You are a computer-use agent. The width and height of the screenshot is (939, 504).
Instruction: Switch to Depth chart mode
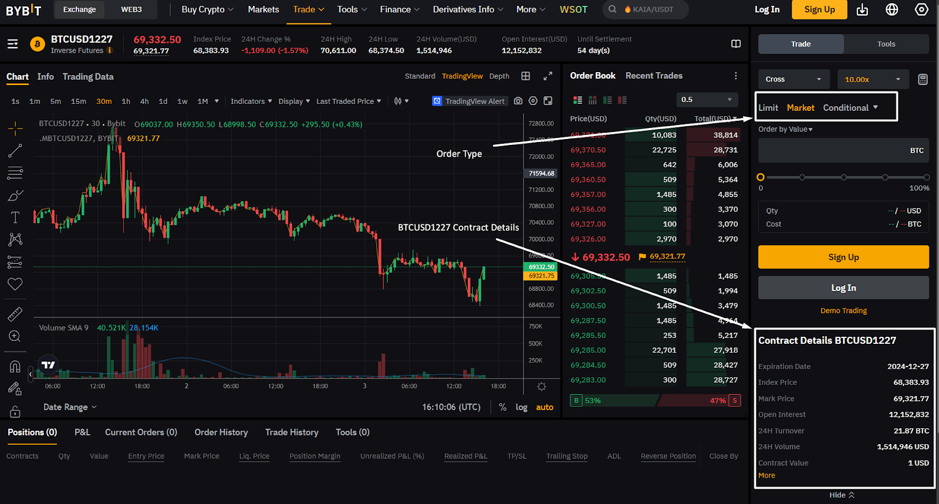coord(499,76)
